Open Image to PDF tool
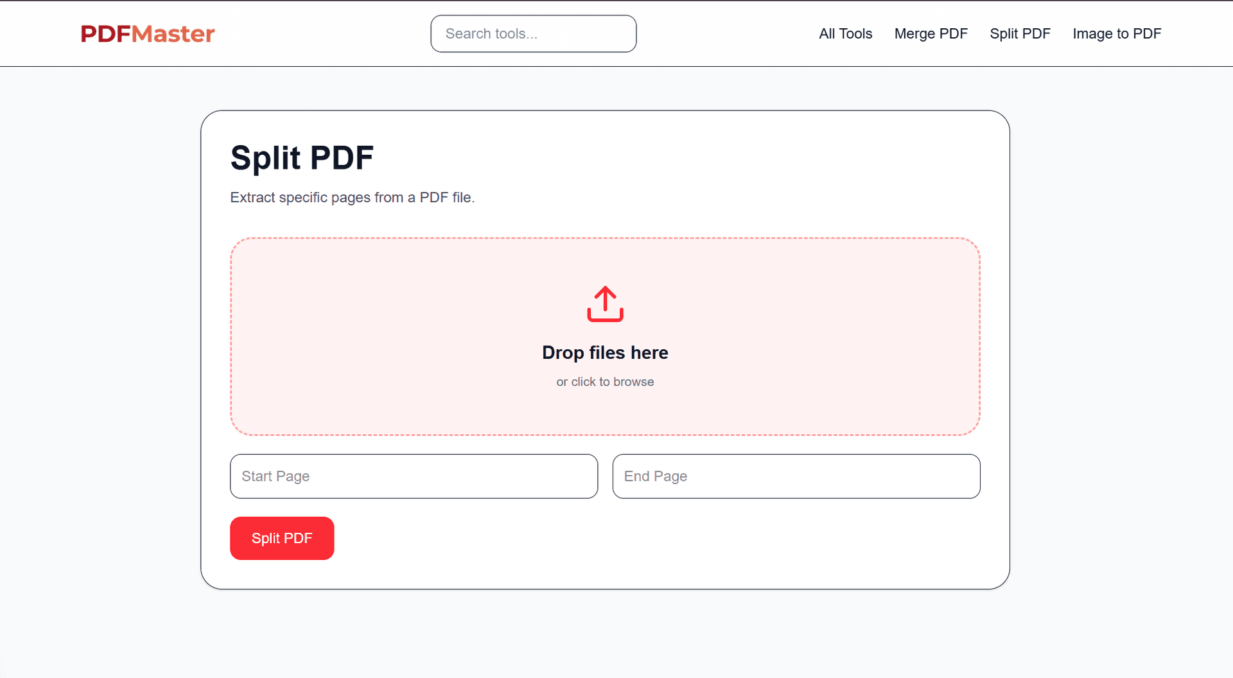Viewport: 1233px width, 678px height. tap(1117, 33)
